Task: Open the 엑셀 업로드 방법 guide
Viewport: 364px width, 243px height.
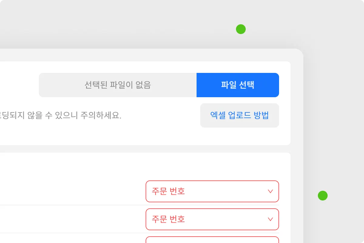Action: (x=239, y=115)
